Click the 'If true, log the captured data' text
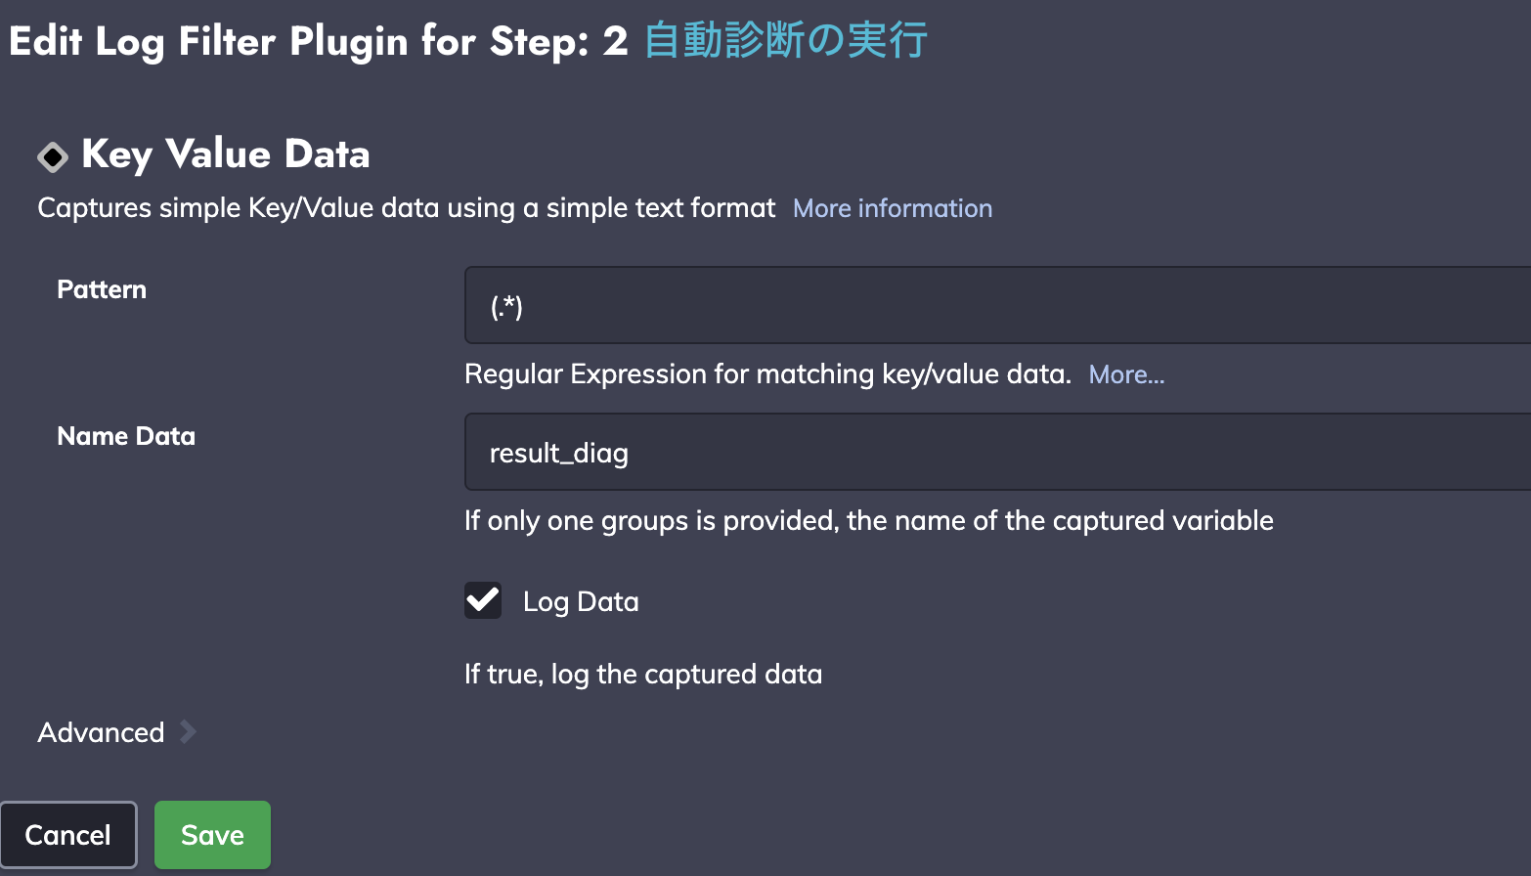This screenshot has width=1531, height=876. pos(643,675)
